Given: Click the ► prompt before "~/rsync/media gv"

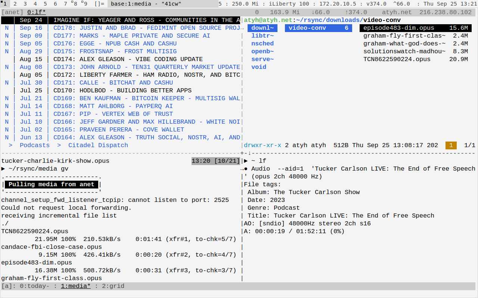Looking at the screenshot, I should point(3,169).
